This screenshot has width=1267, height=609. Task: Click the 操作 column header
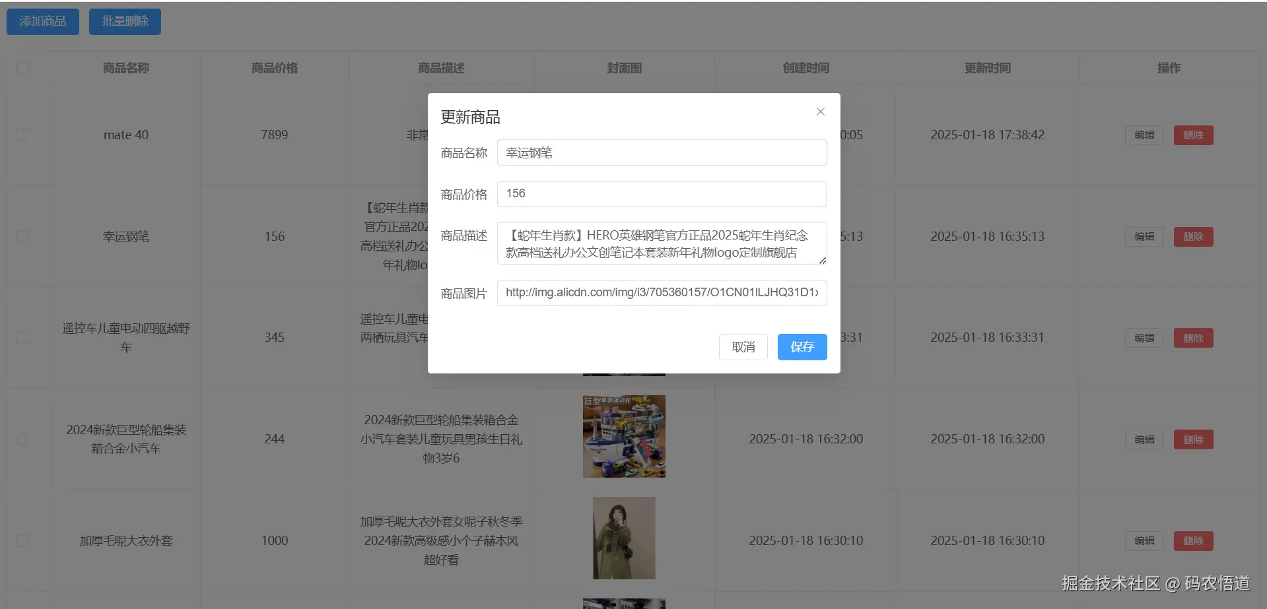1169,68
